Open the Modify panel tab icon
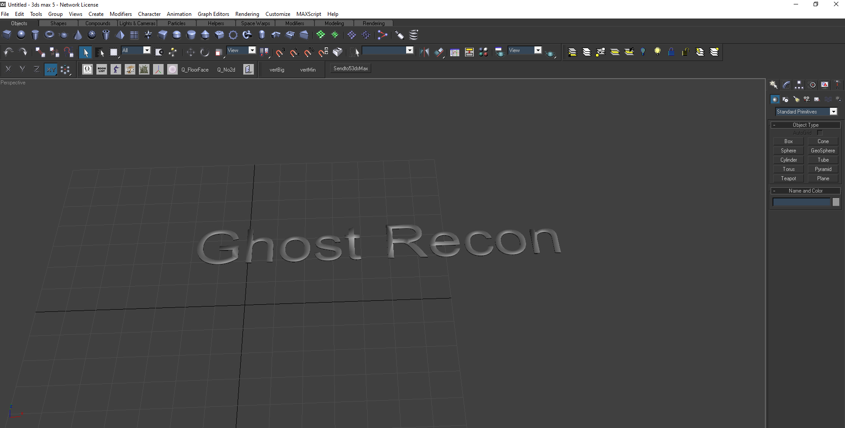845x428 pixels. [x=786, y=85]
